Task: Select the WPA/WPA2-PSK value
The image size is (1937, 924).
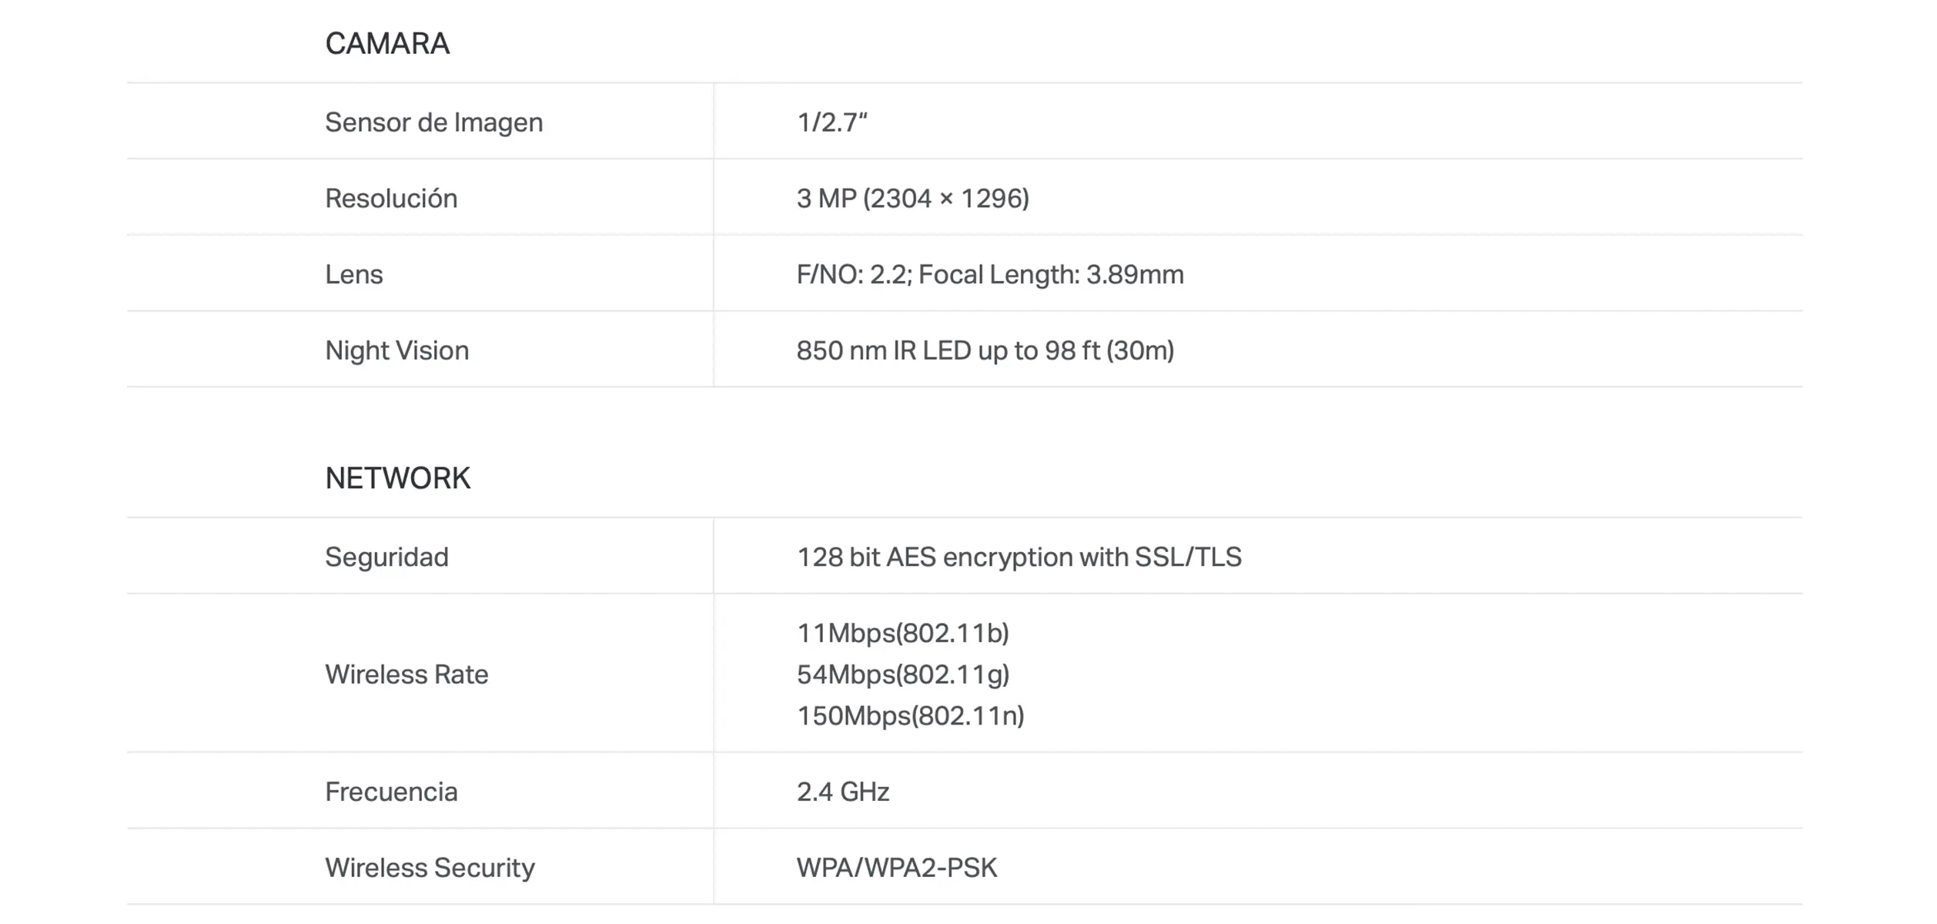Action: pos(896,868)
